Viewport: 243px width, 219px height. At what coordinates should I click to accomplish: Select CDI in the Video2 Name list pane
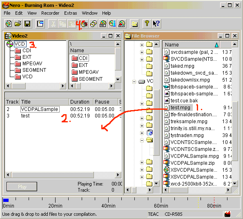(x=83, y=58)
